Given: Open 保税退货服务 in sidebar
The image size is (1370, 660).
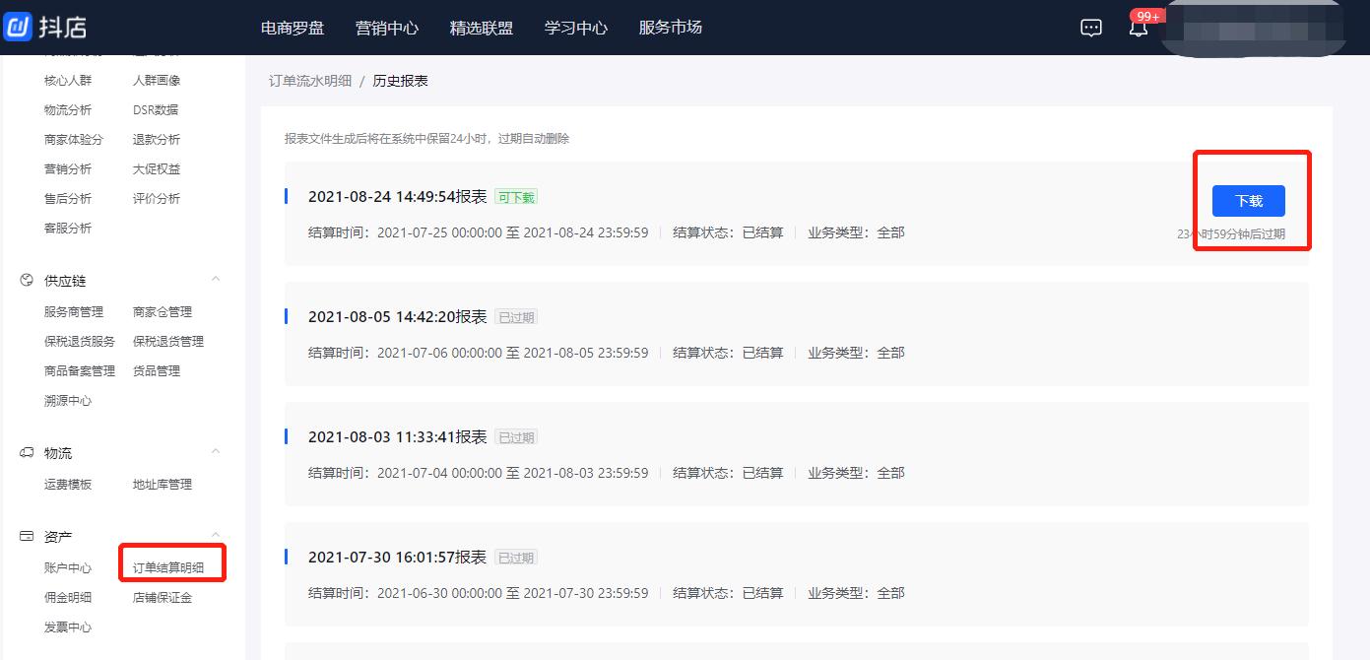Looking at the screenshot, I should (80, 341).
